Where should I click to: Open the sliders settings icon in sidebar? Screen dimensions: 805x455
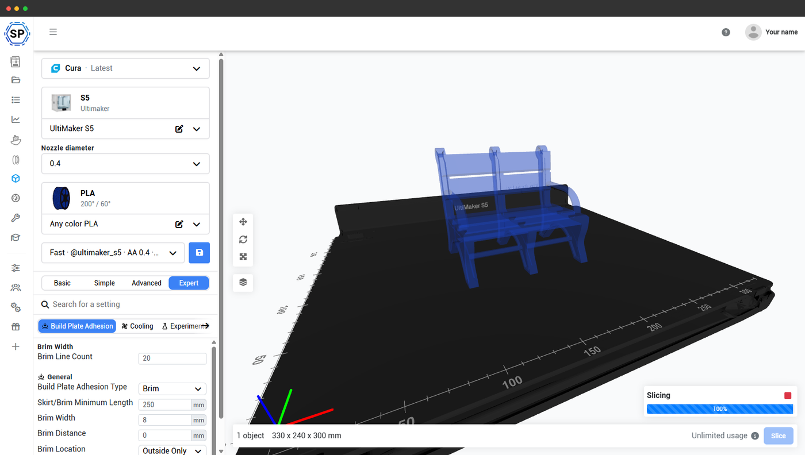pyautogui.click(x=16, y=268)
